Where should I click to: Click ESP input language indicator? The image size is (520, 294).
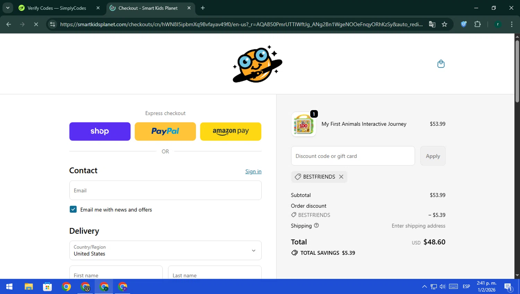click(x=466, y=287)
